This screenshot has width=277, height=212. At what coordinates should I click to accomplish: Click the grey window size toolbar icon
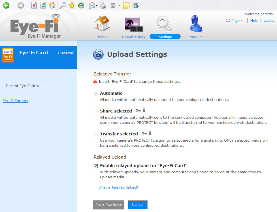(113, 5)
